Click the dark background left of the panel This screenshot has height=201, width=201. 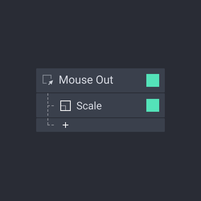tap(18, 100)
